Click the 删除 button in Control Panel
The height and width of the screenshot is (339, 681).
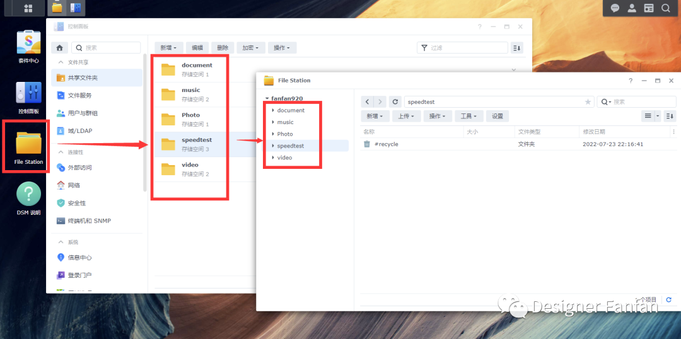(x=223, y=48)
